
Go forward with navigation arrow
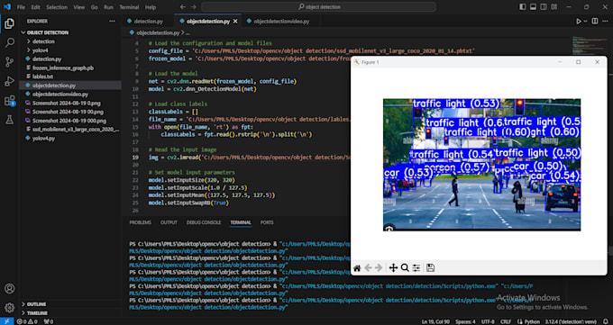coord(194,7)
